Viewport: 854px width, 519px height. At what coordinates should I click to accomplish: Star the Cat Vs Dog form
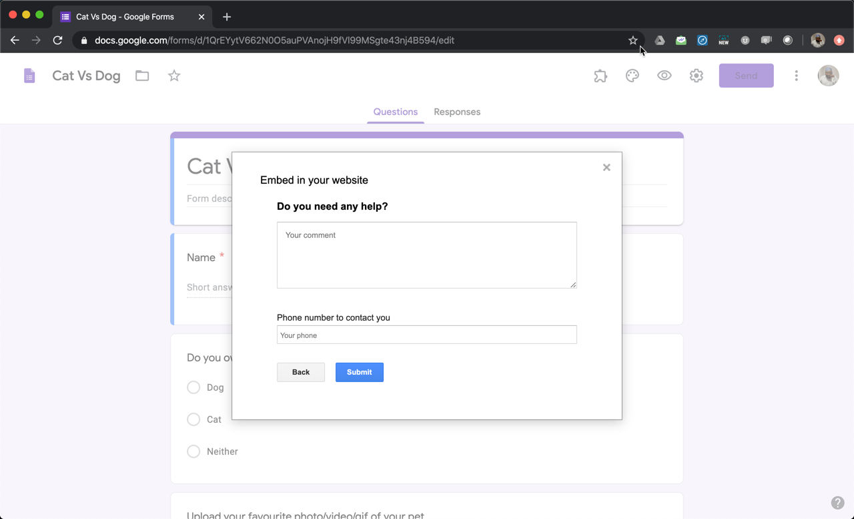[x=174, y=75]
